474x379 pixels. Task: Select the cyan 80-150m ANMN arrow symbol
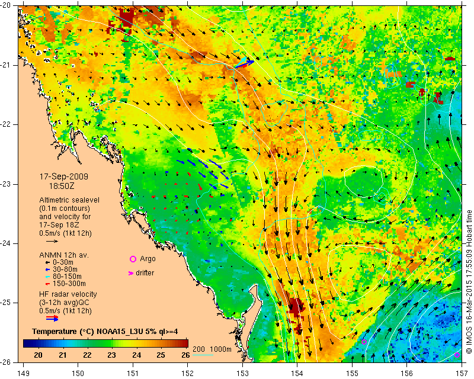[x=47, y=277]
